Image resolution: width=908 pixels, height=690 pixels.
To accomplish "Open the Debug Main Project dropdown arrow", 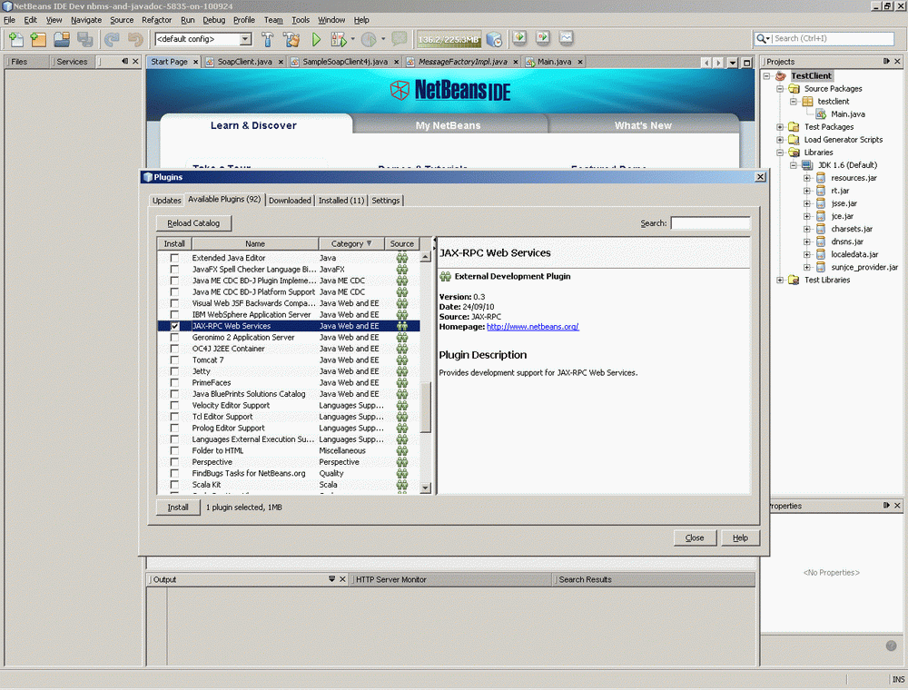I will coord(352,39).
